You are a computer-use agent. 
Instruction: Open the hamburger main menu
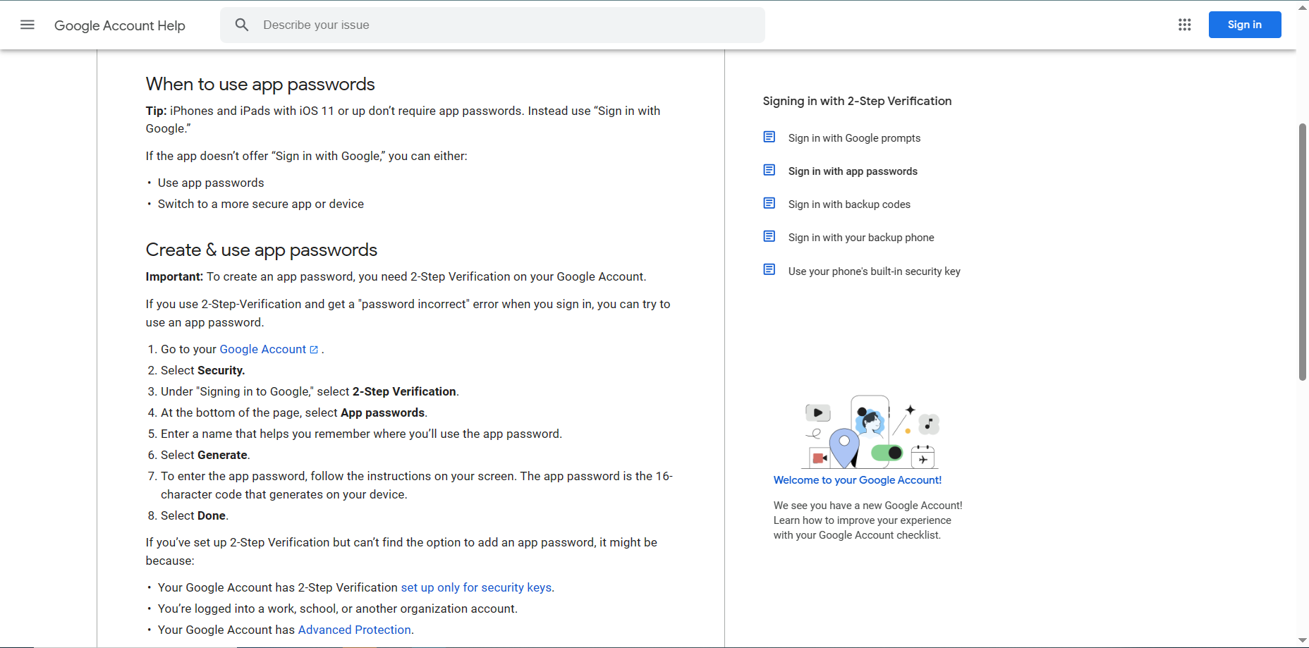(x=28, y=25)
